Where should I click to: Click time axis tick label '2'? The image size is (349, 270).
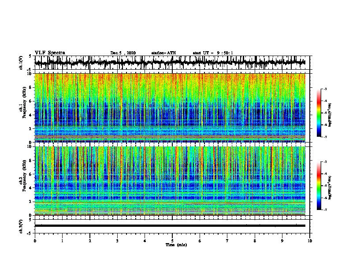tap(90, 241)
